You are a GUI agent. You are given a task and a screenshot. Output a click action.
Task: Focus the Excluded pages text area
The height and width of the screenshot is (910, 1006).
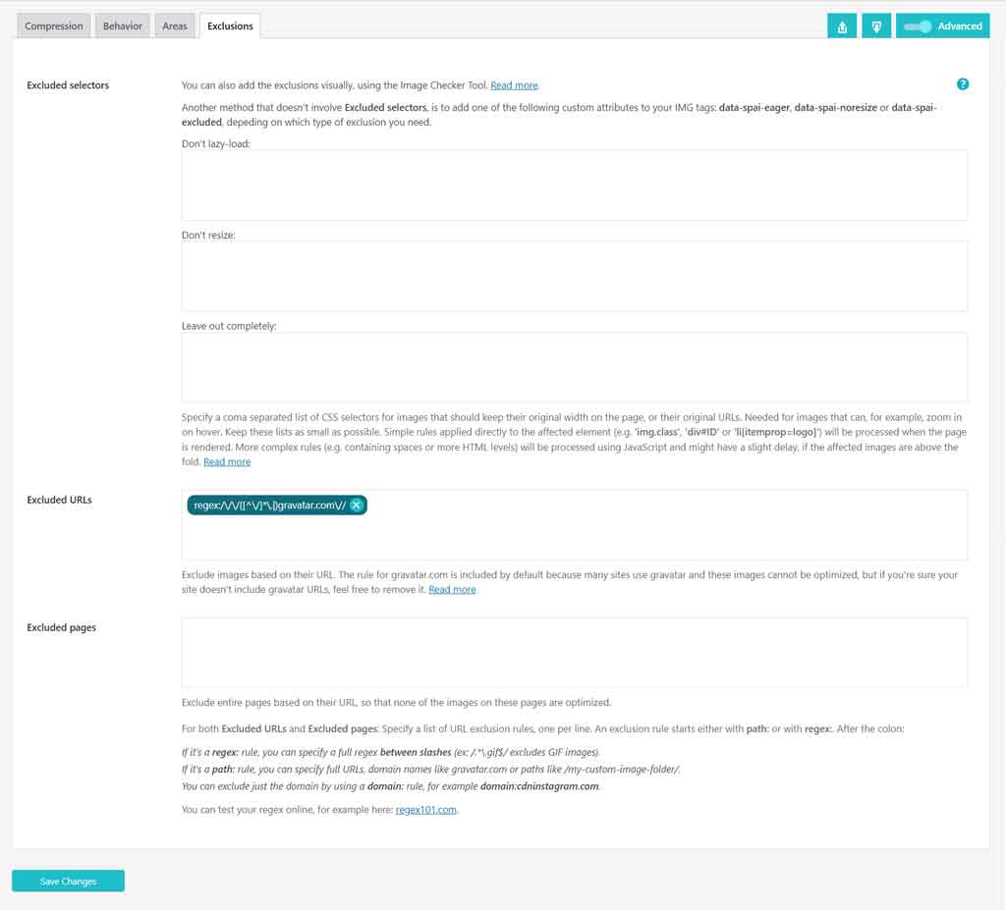point(574,652)
